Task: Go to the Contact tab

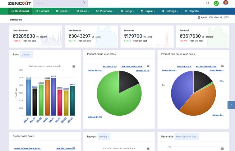Action: tap(42, 11)
